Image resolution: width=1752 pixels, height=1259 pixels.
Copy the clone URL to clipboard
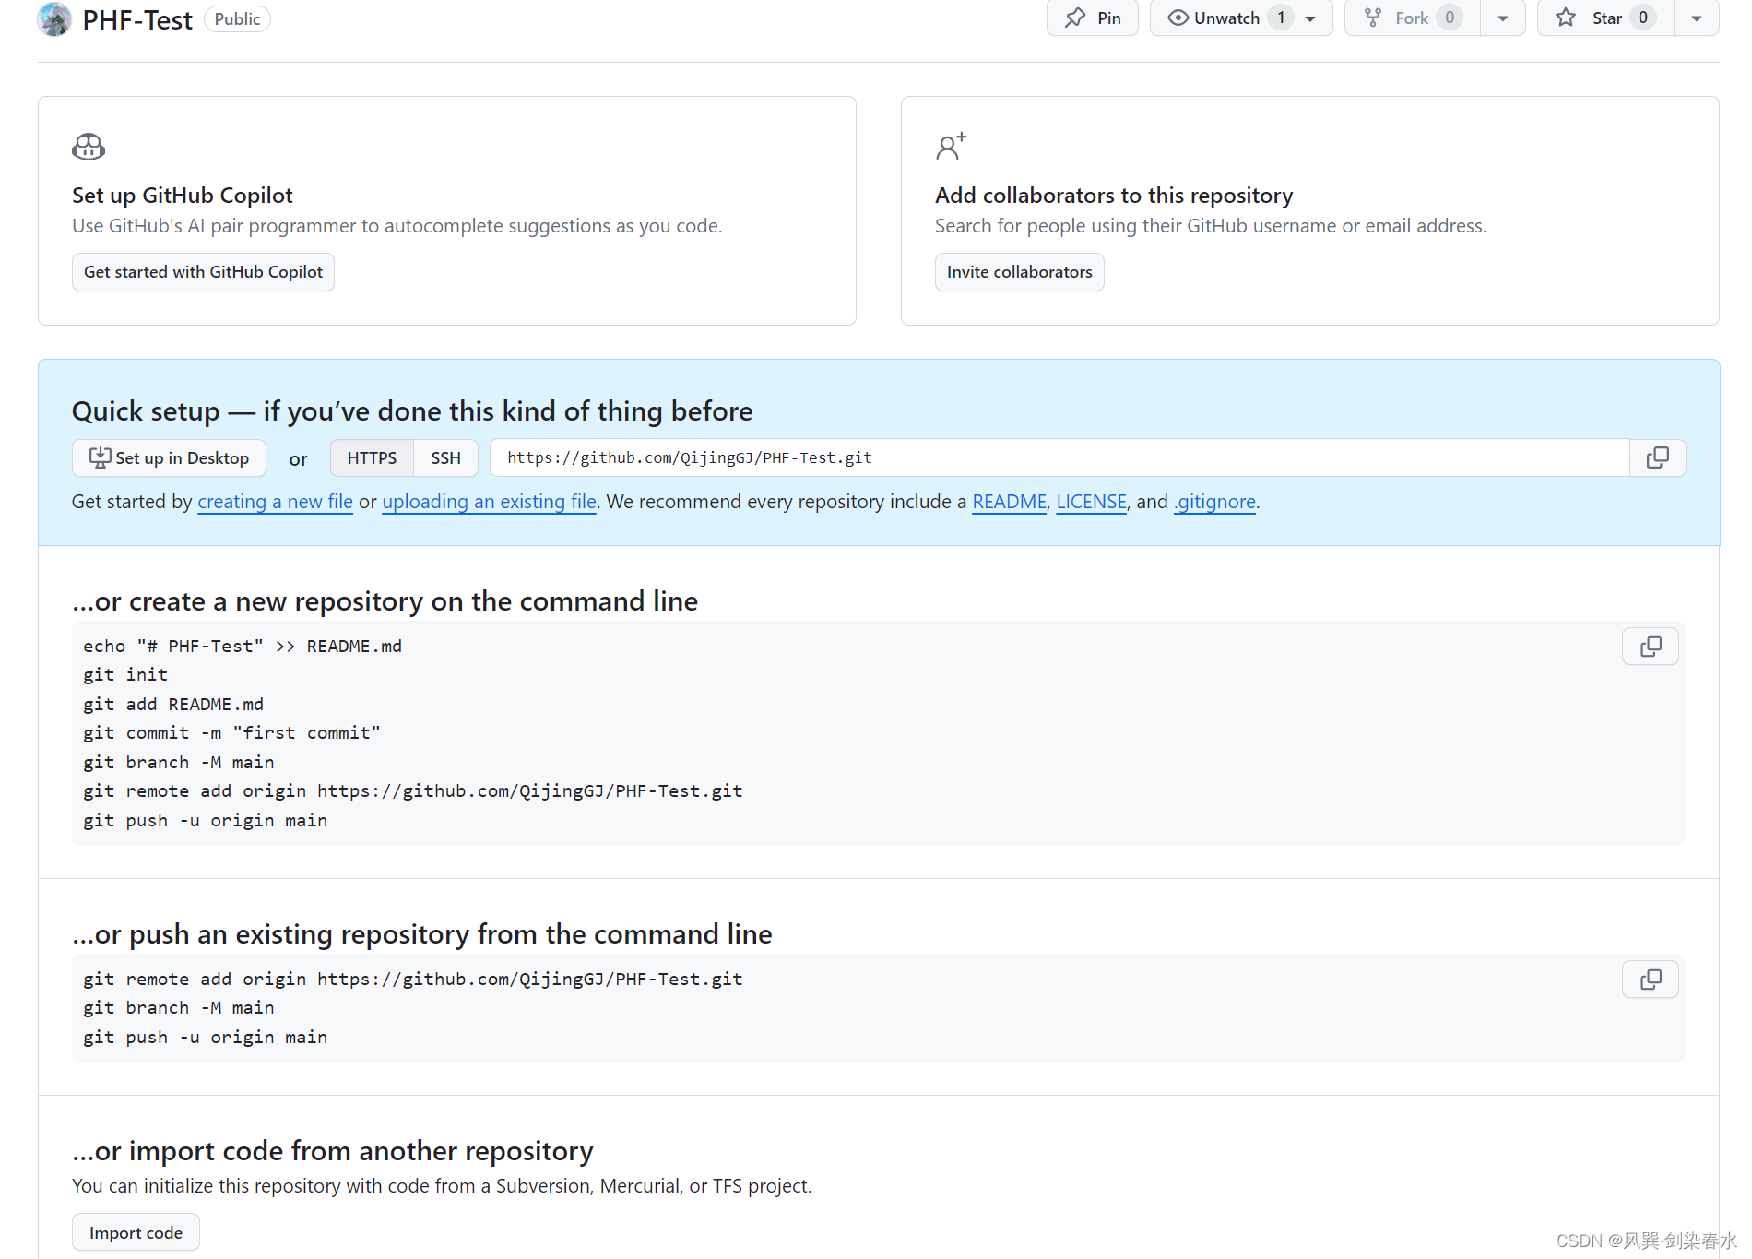[x=1657, y=458]
